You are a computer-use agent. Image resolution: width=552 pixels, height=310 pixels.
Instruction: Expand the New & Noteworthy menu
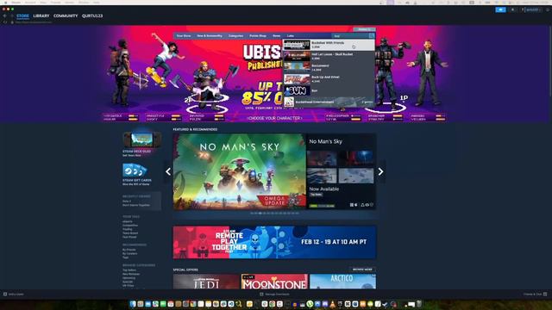pyautogui.click(x=210, y=36)
